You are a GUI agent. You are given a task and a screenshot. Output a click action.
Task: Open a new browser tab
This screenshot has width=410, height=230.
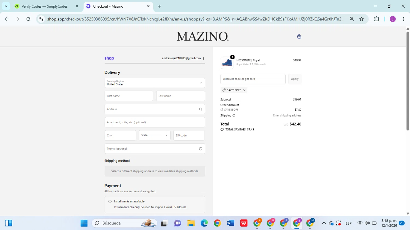[x=159, y=6]
